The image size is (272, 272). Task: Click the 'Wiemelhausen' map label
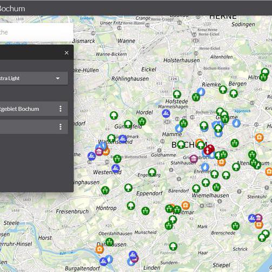pyautogui.click(x=210, y=195)
